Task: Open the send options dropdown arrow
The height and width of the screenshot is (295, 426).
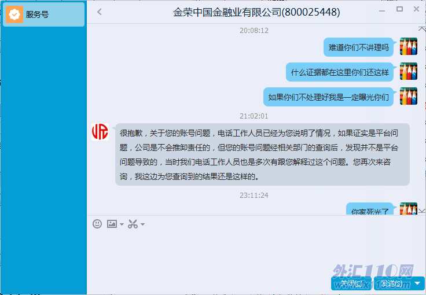Action: [417, 283]
